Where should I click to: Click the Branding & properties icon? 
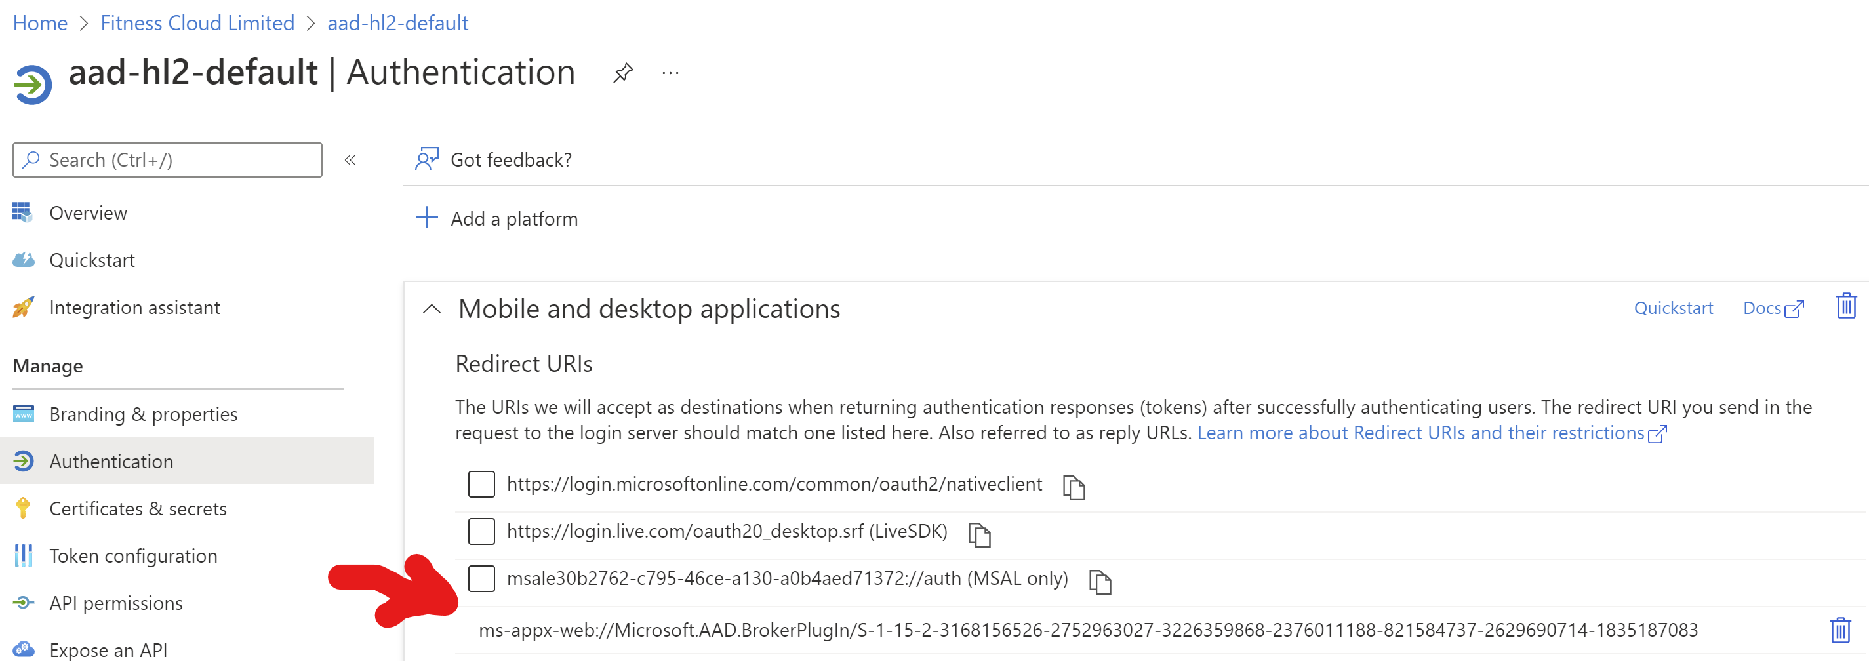pyautogui.click(x=23, y=414)
